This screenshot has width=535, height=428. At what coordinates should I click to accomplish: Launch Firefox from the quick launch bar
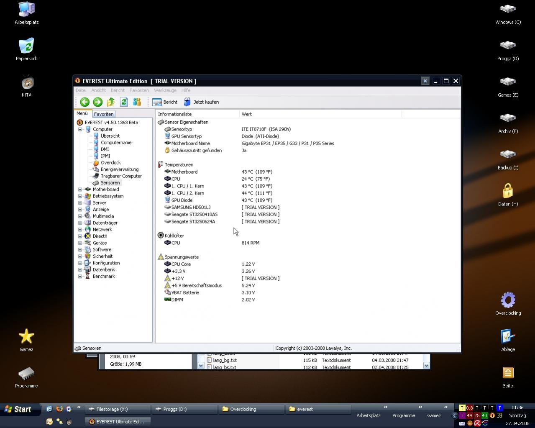tap(59, 409)
